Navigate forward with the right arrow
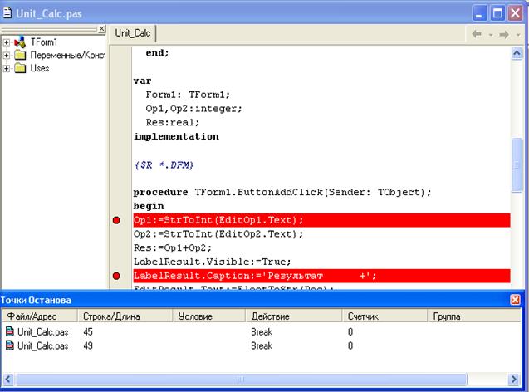Viewport: 529px width, 392px height. tap(504, 34)
